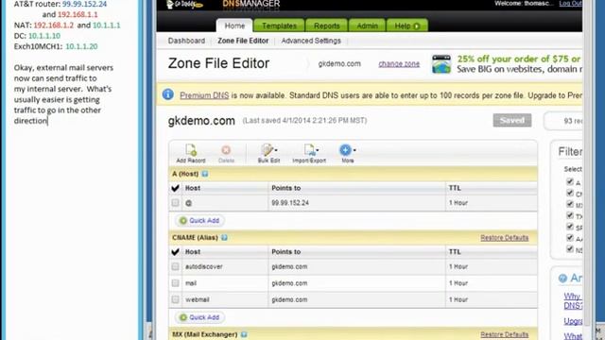Screen dimensions: 605x340
Task: Select Zone File Editor sub-menu
Action: click(243, 41)
